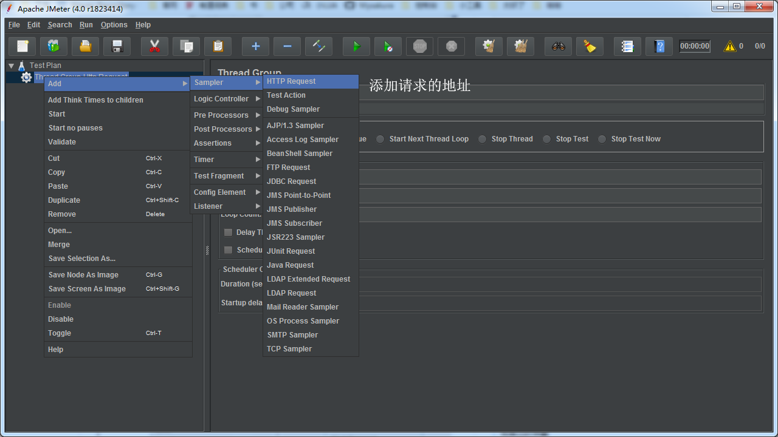Click the Startup delay input field
778x437 pixels.
click(560, 303)
